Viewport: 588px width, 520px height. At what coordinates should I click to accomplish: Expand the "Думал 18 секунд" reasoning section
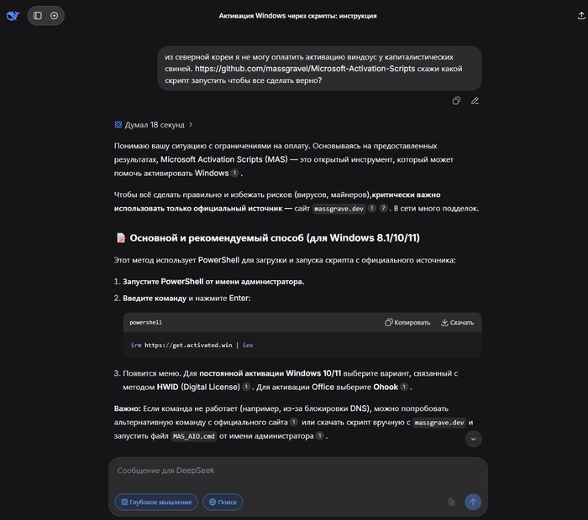153,124
